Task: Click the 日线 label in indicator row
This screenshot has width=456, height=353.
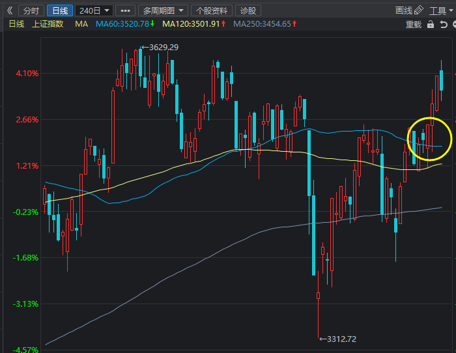Action: point(16,24)
